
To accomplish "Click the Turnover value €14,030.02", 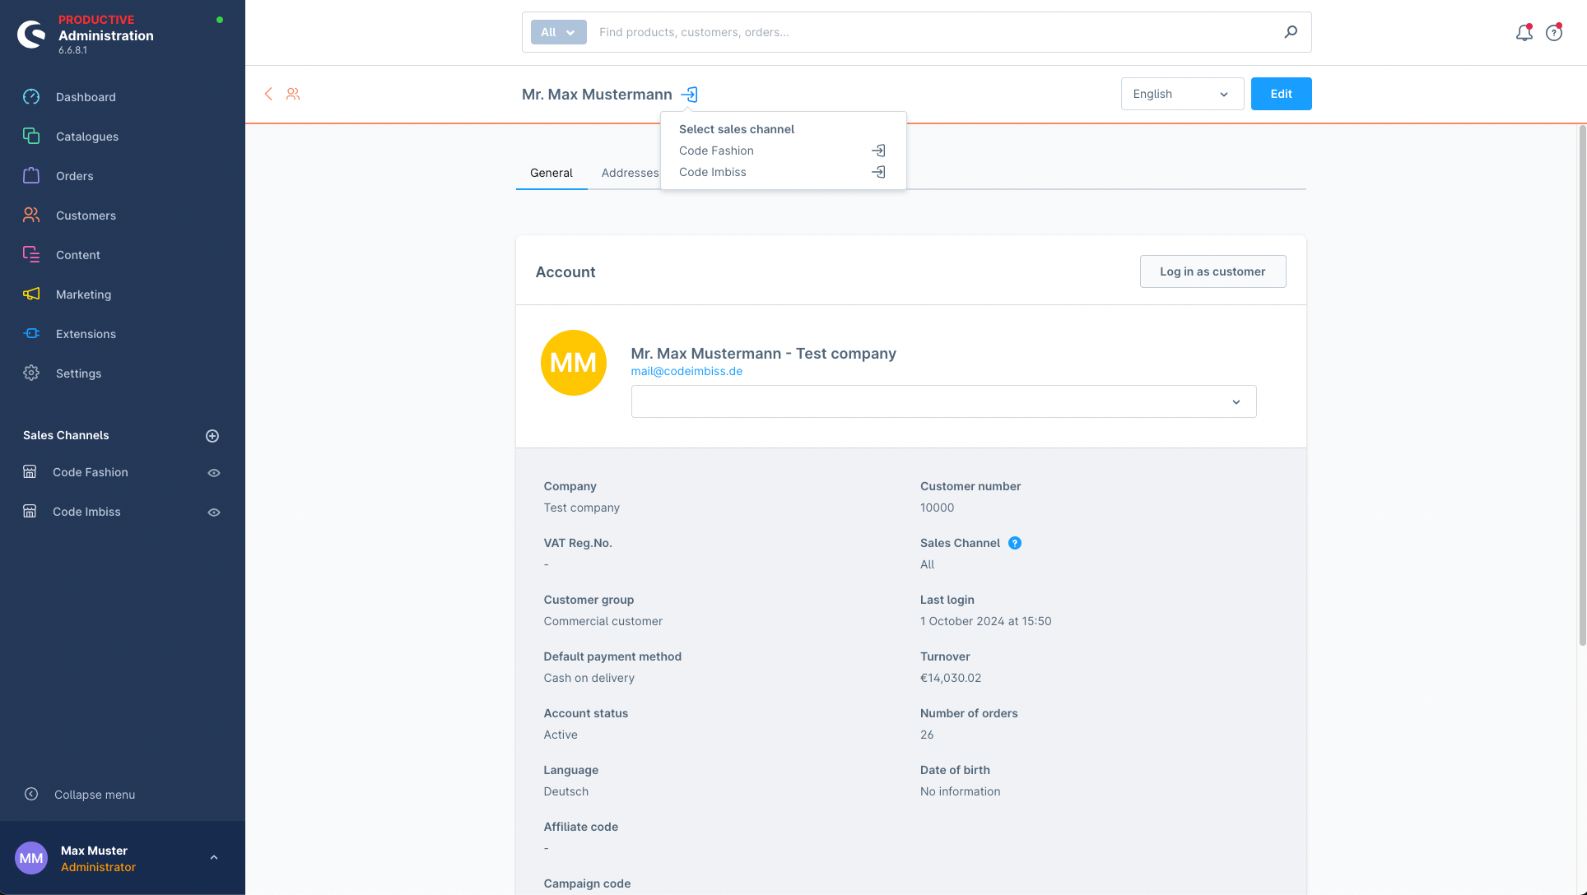I will pyautogui.click(x=951, y=678).
